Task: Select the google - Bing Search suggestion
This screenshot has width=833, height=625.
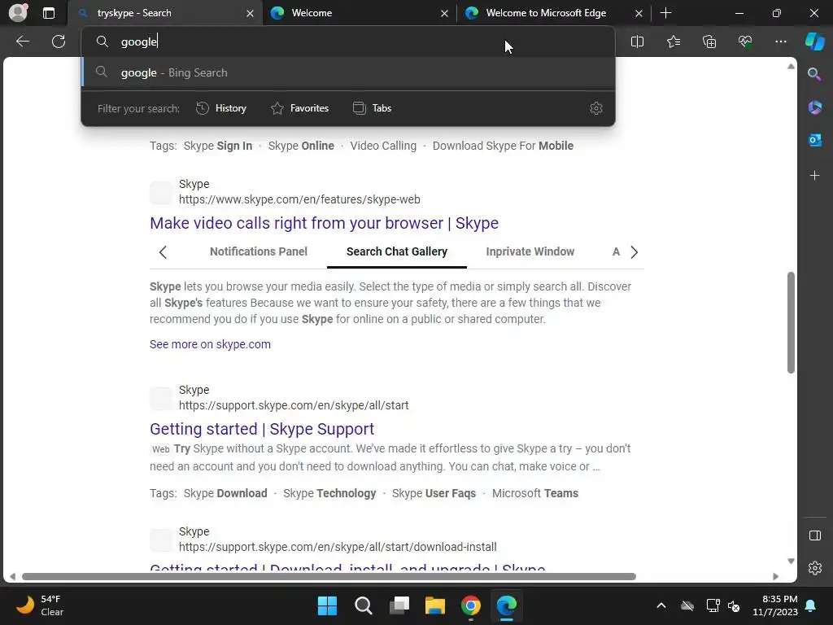Action: pos(348,72)
